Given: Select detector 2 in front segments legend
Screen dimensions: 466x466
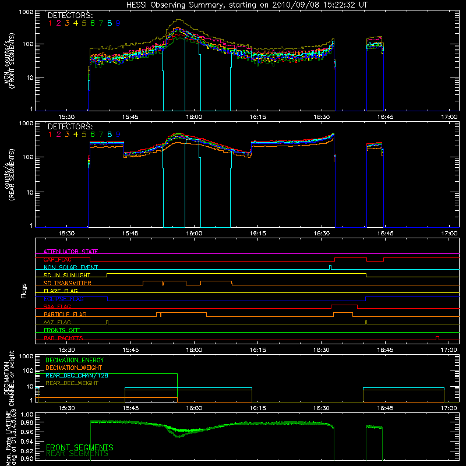Looking at the screenshot, I should pos(59,23).
